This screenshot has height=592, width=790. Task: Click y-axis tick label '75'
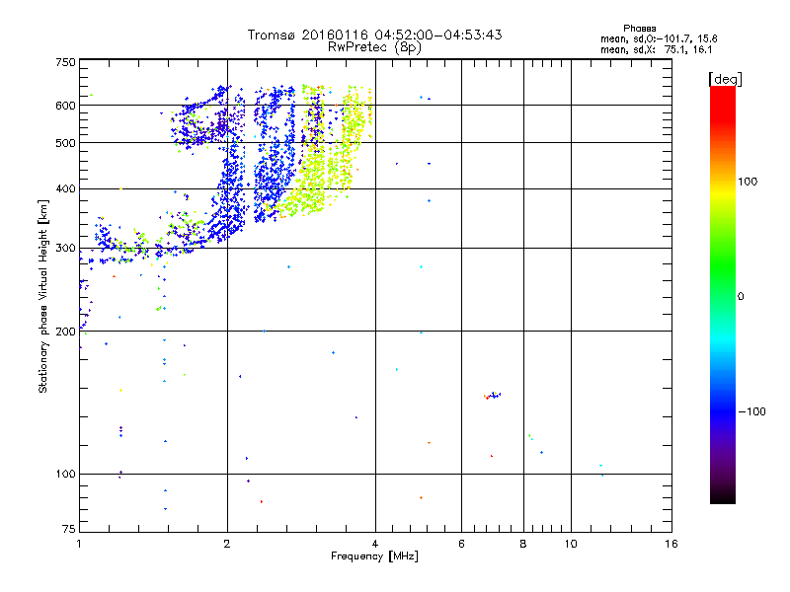tap(68, 529)
